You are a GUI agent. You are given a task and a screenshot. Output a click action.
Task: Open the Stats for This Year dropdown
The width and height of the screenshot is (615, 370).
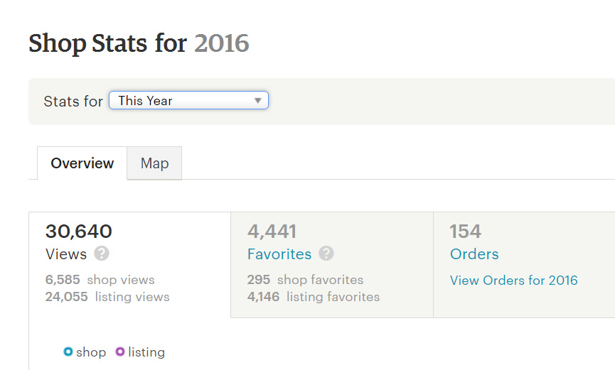[x=188, y=100]
